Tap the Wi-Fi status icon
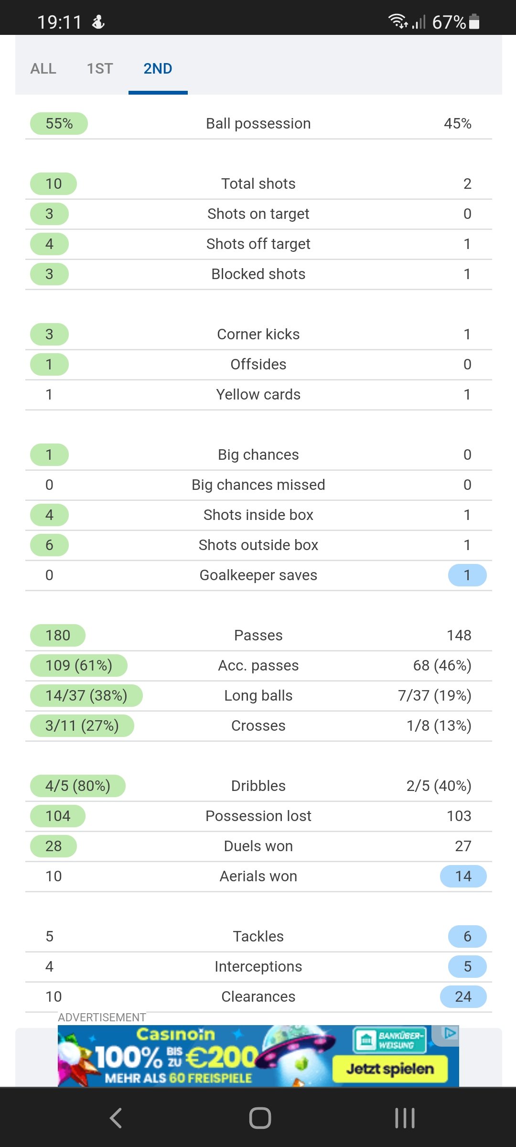The image size is (516, 1147). (397, 21)
